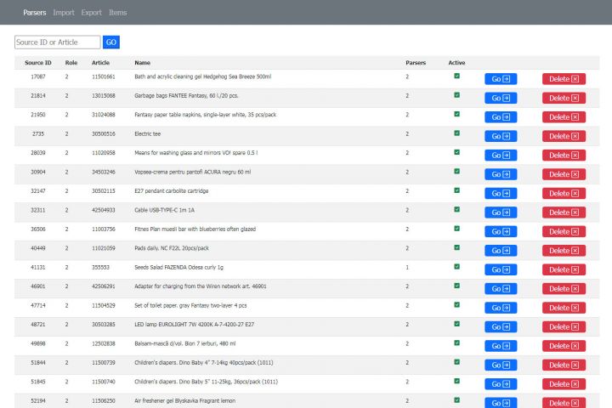Click Delete X icon for LED lamp EUROLIGHT row
Viewport: 612px width, 408px height.
click(x=575, y=327)
